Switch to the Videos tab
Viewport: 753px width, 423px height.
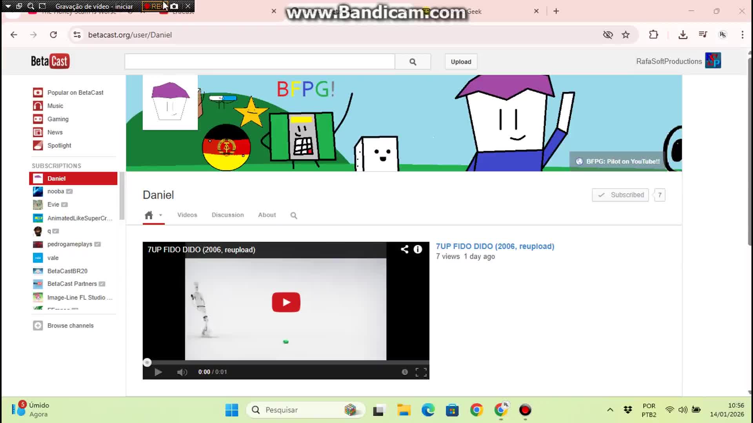click(x=187, y=215)
